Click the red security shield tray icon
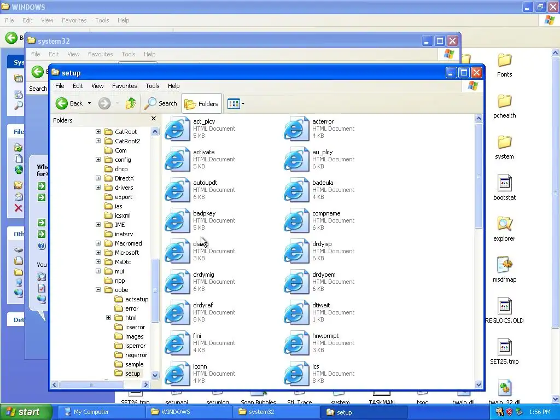Viewport: 560px width, 420px height. click(509, 412)
